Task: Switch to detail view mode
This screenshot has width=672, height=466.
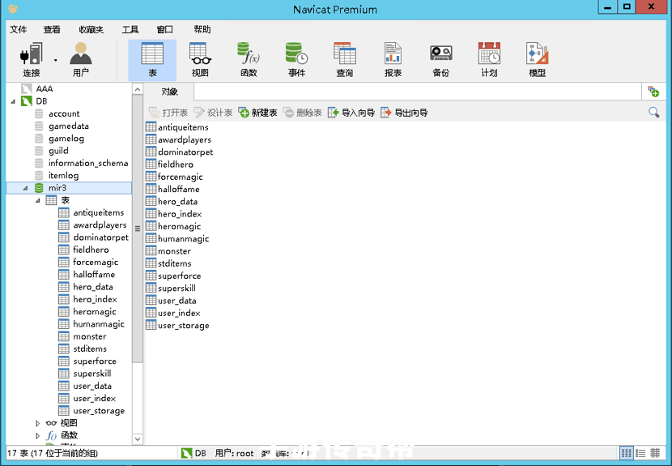Action: [655, 453]
